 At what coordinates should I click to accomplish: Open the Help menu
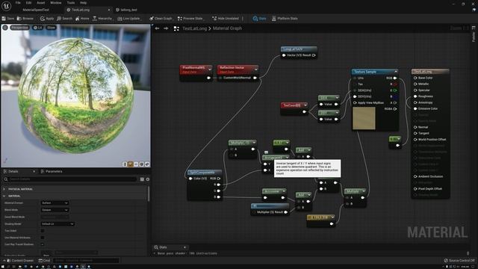pyautogui.click(x=83, y=3)
